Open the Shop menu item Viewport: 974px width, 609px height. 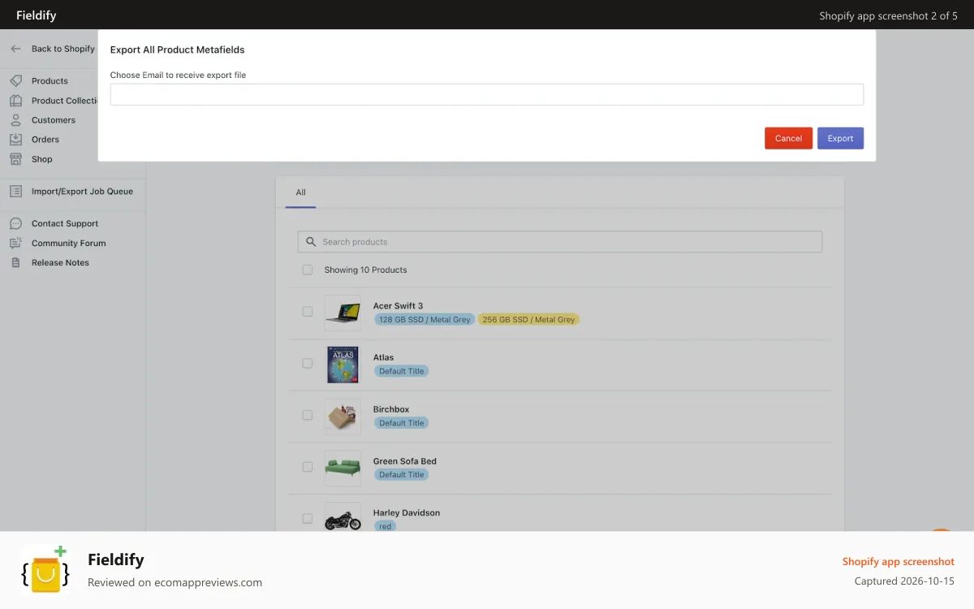pos(42,159)
